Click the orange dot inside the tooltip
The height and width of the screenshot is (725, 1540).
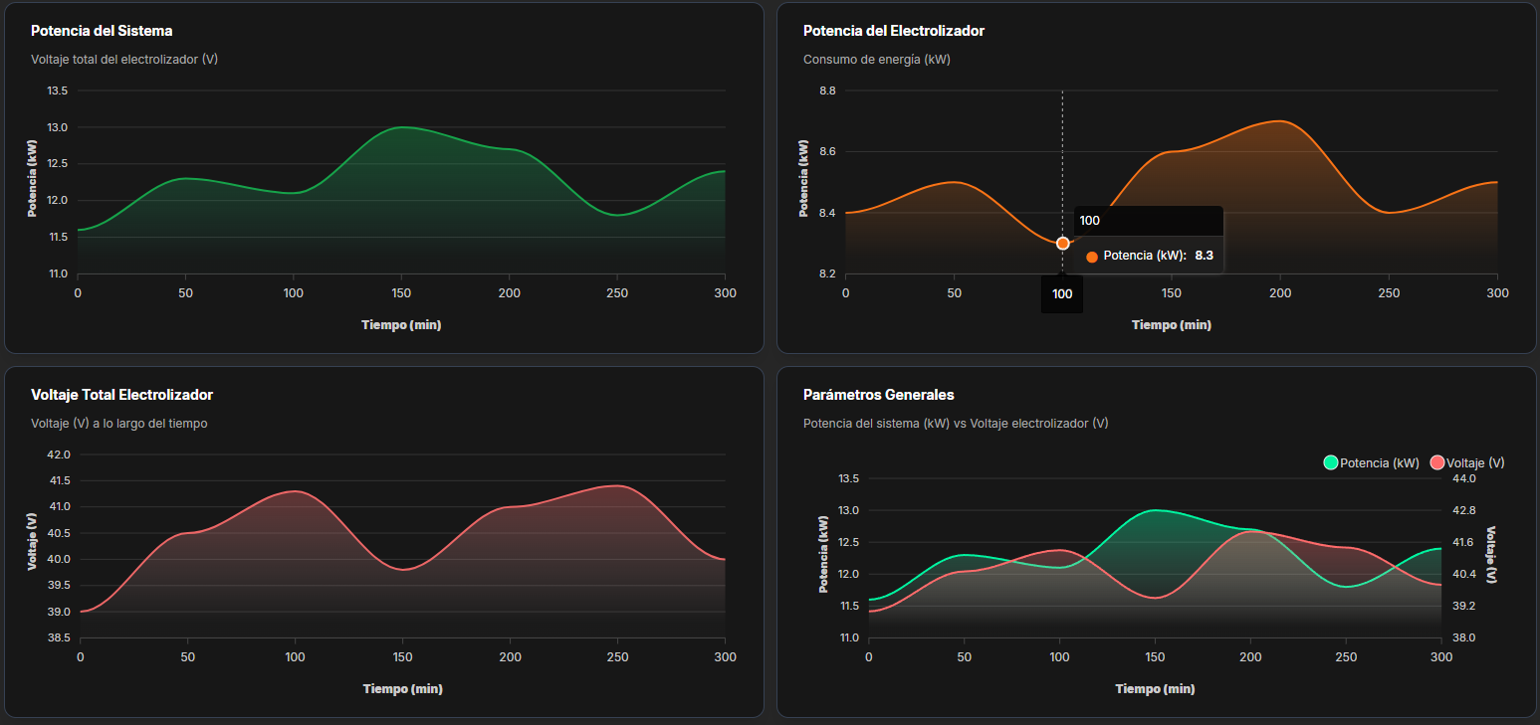(x=1092, y=257)
